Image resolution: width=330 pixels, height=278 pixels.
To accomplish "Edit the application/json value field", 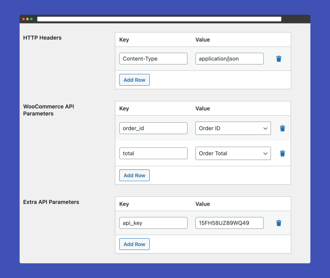I will [229, 59].
